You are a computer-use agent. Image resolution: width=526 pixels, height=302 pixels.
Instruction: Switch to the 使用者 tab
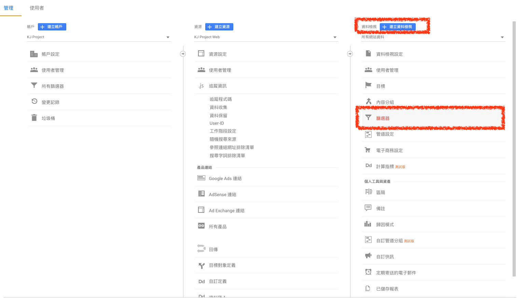37,8
